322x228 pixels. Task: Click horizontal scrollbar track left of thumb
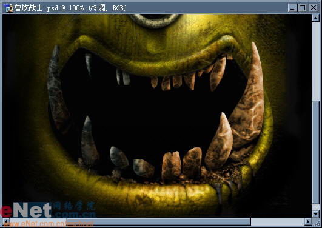point(38,221)
